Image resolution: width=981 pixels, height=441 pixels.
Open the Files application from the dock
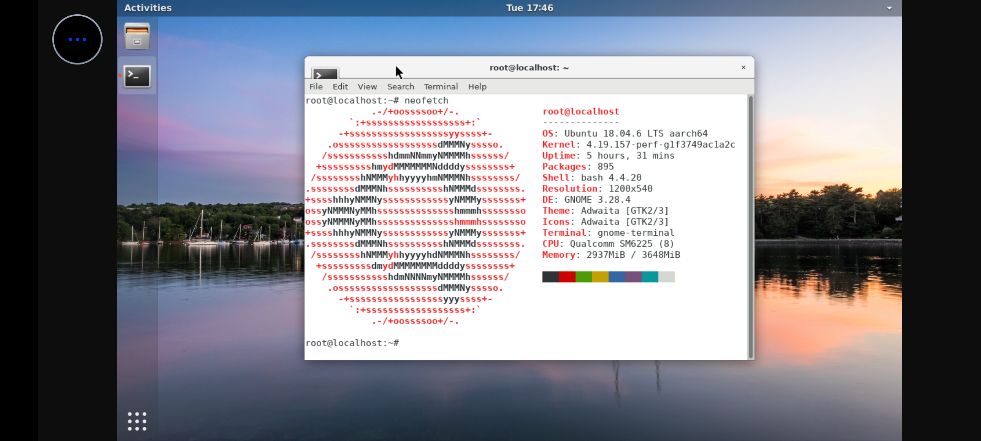pyautogui.click(x=137, y=36)
